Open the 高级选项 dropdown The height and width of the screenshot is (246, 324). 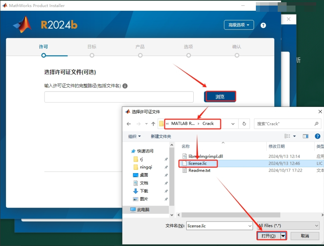[239, 25]
